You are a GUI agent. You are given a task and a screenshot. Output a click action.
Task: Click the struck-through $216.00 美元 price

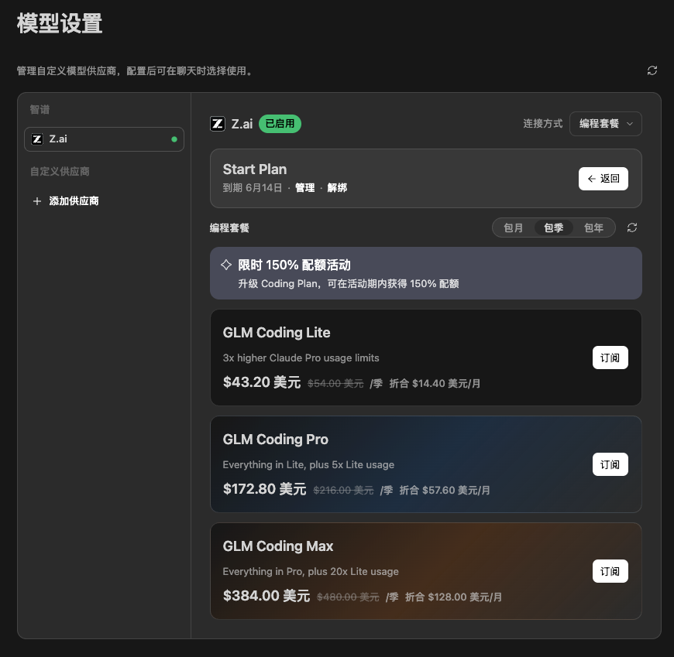[x=343, y=491]
